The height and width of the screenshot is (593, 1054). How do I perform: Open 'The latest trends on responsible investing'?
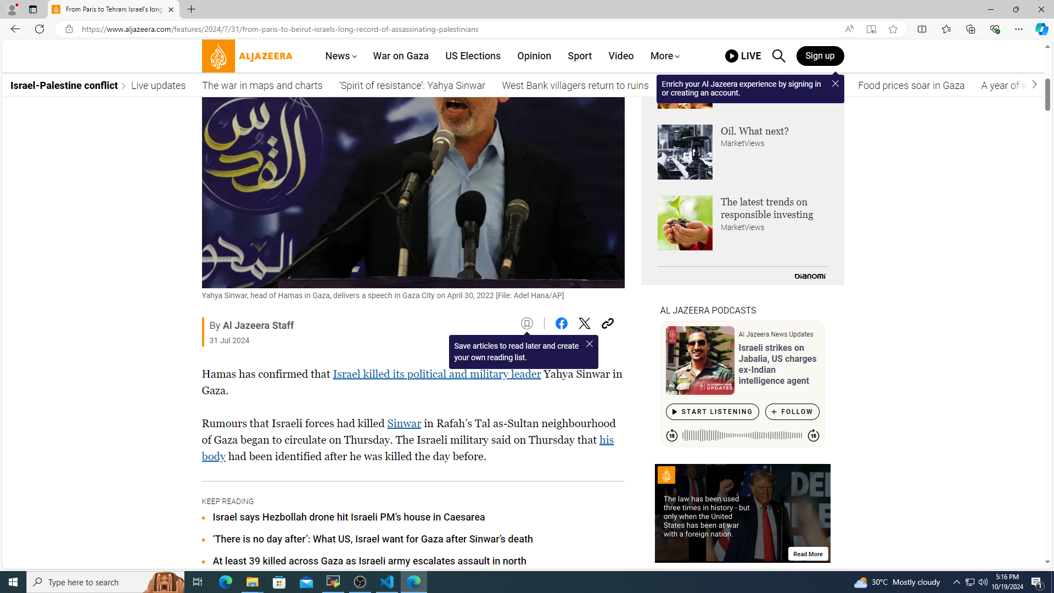[x=766, y=208]
